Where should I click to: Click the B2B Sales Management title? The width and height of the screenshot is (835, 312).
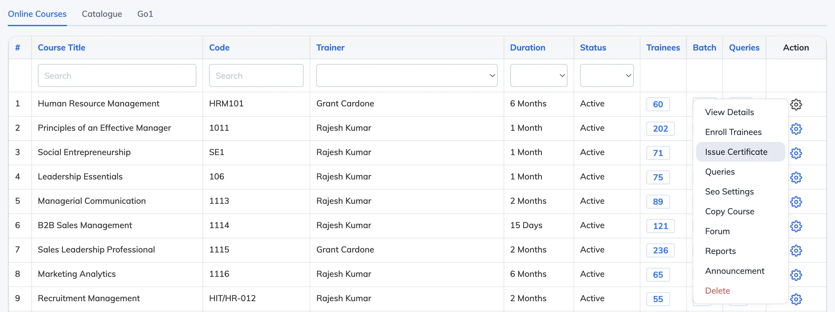click(85, 225)
